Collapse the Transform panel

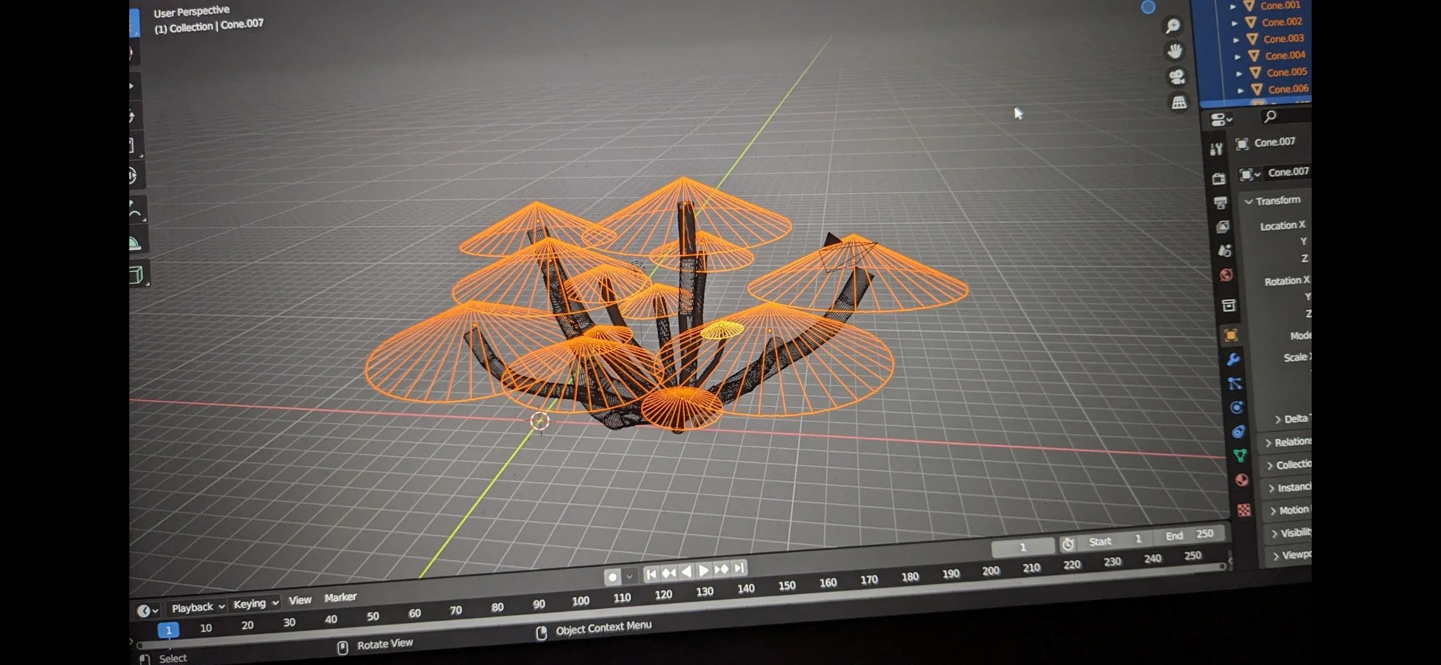pyautogui.click(x=1248, y=202)
